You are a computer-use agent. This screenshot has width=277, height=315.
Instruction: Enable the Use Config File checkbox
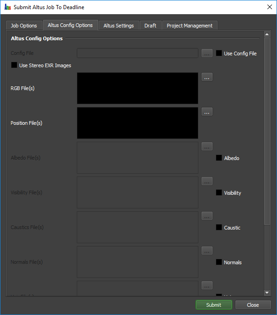pyautogui.click(x=219, y=53)
